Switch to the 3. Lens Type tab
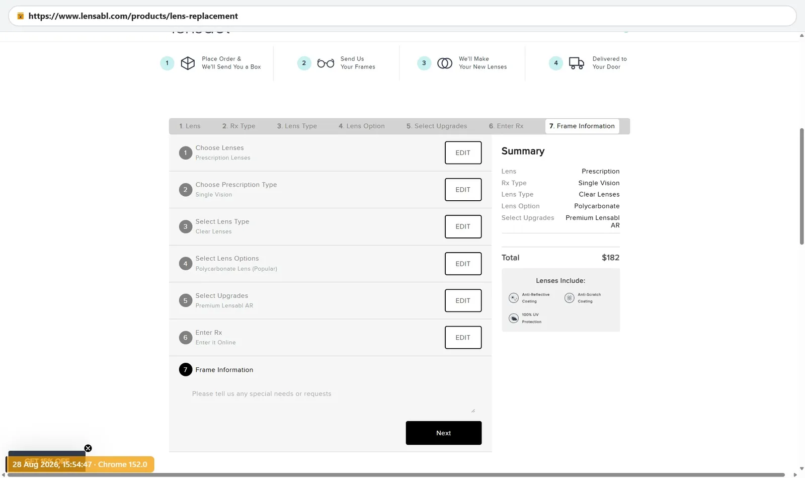Screen dimensions: 805x478 pos(297,126)
